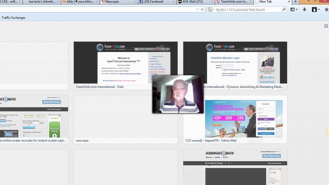Open the new tab grid layout icon
This screenshot has height=185, width=329.
point(326,26)
